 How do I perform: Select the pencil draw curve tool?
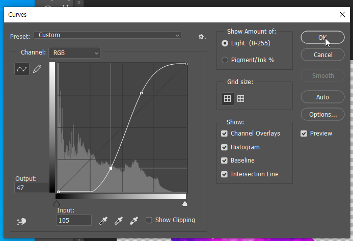37,69
